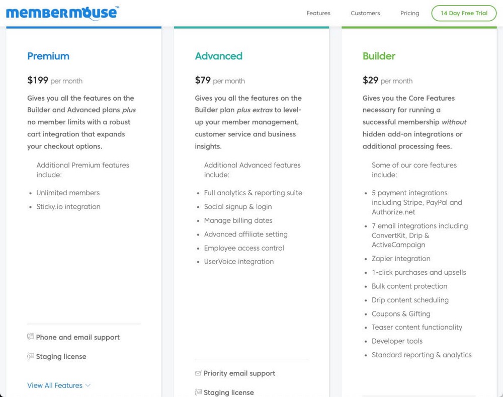Click the View All Features link
This screenshot has height=397, width=503.
(x=55, y=385)
